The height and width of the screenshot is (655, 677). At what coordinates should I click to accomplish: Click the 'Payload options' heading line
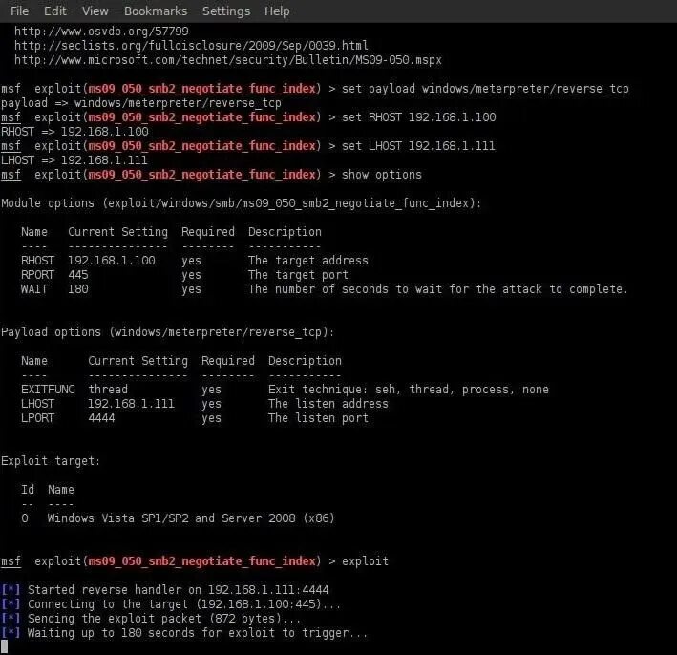pos(167,332)
